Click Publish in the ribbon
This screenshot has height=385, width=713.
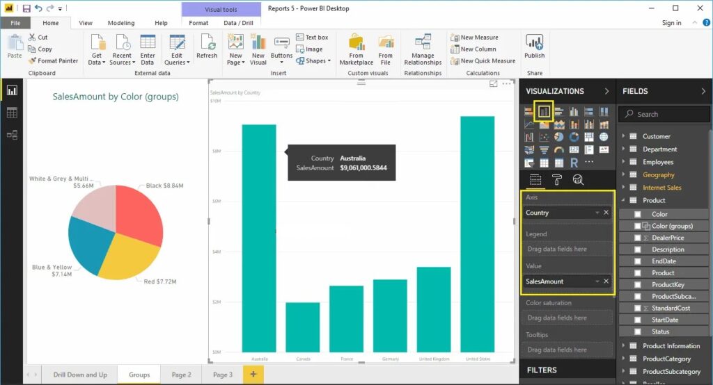(x=534, y=47)
